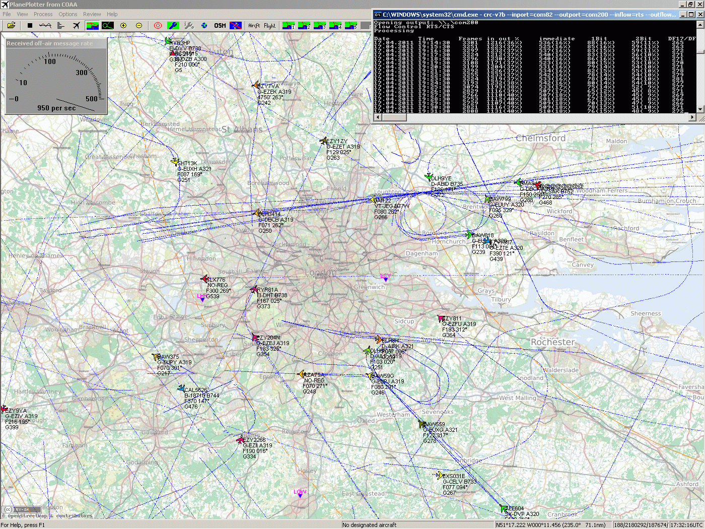Select aircraft BAW799 G-EUUY A320

[487, 199]
